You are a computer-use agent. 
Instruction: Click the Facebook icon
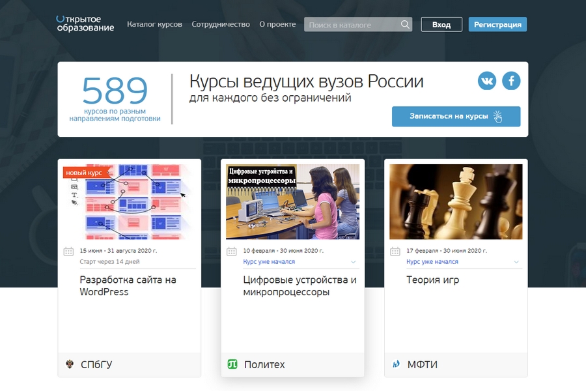click(x=511, y=81)
